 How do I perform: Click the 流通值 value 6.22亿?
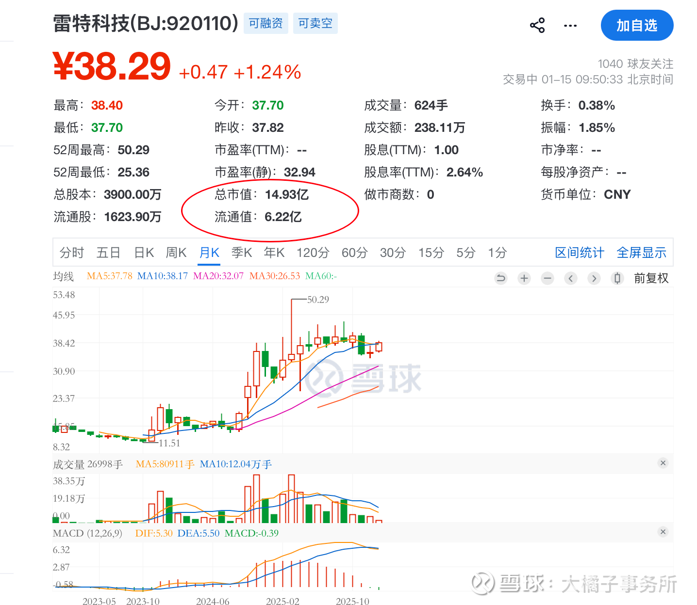[x=283, y=217]
